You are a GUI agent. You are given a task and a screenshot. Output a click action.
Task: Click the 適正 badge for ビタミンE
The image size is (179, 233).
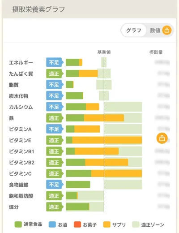pos(55,140)
